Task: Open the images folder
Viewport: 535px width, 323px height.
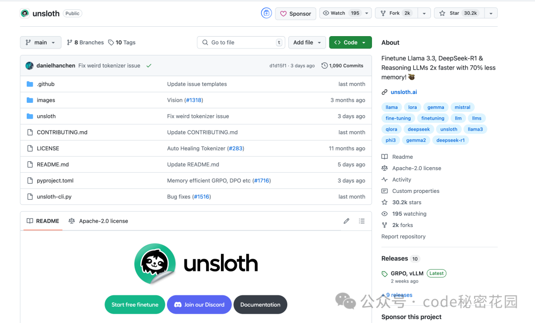Action: coord(46,100)
